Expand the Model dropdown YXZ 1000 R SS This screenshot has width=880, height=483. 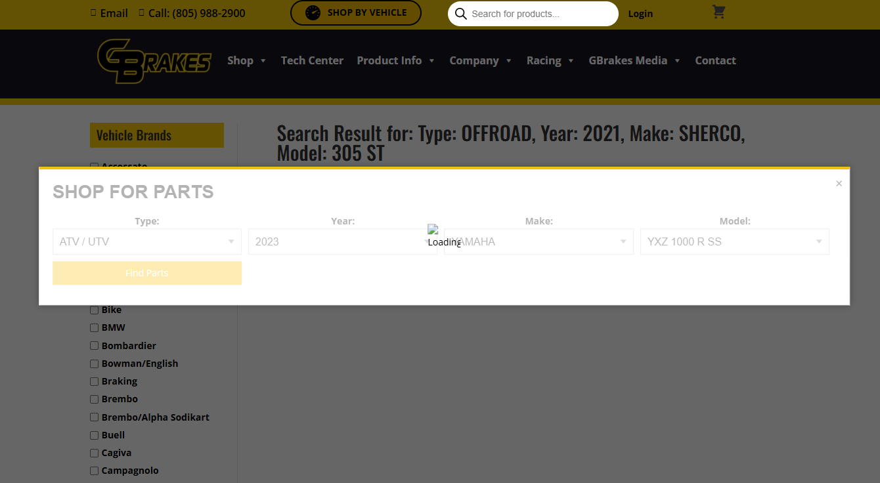(734, 241)
